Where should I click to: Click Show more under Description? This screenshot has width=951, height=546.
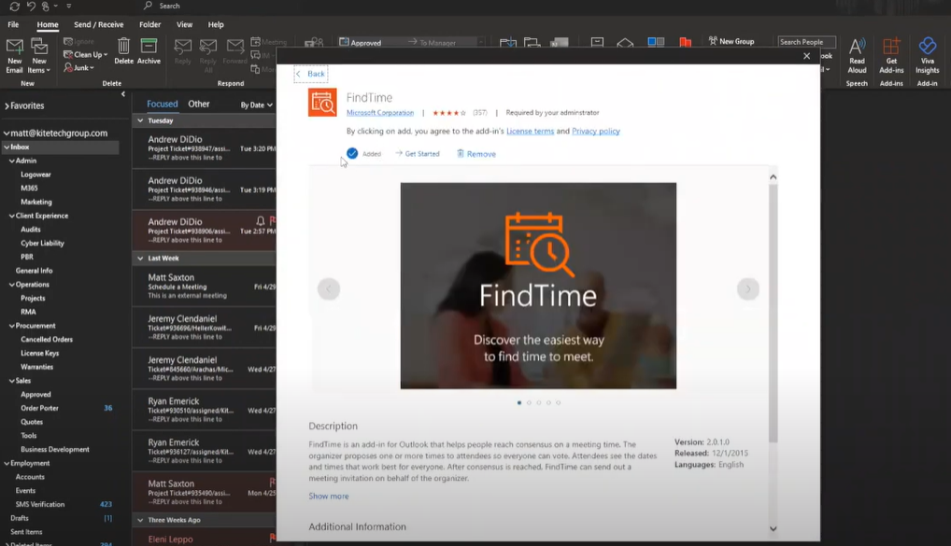pos(329,496)
